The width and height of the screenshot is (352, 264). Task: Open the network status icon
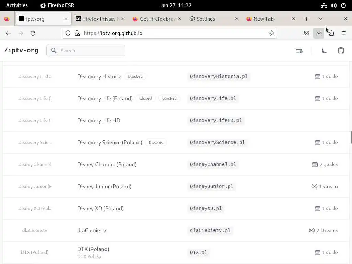coord(324,5)
